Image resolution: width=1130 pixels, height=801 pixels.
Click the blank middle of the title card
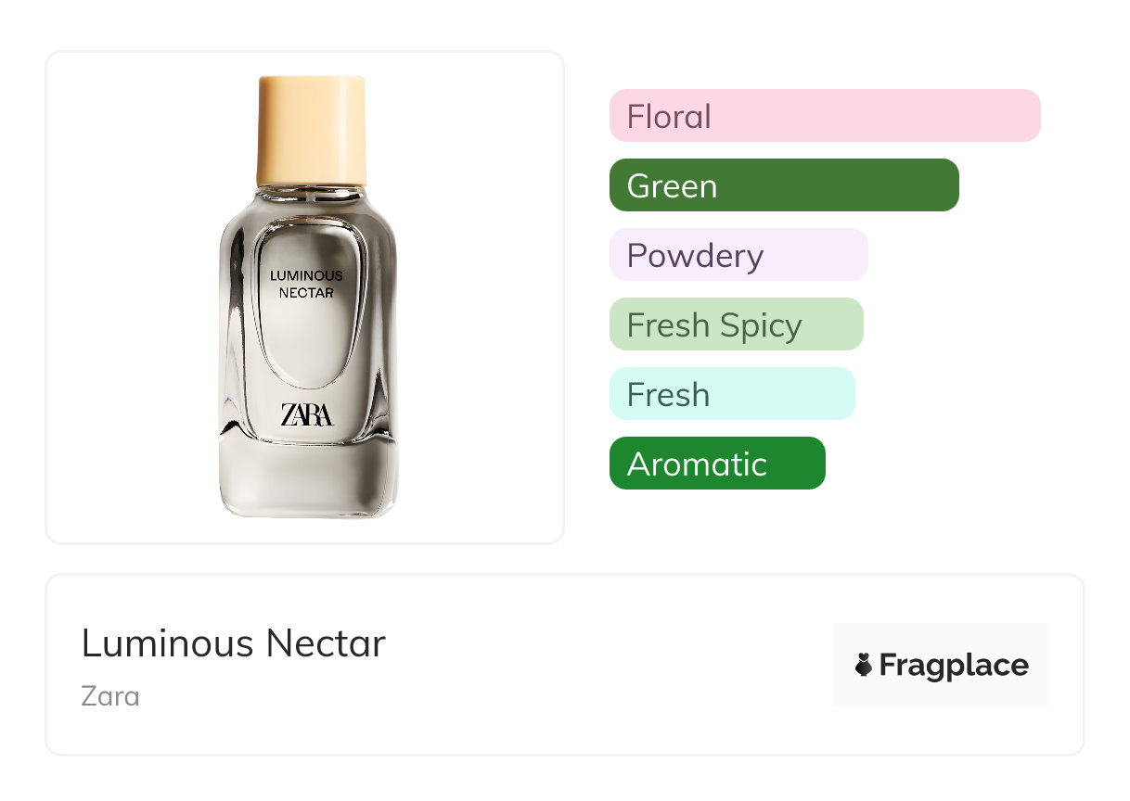(603, 665)
